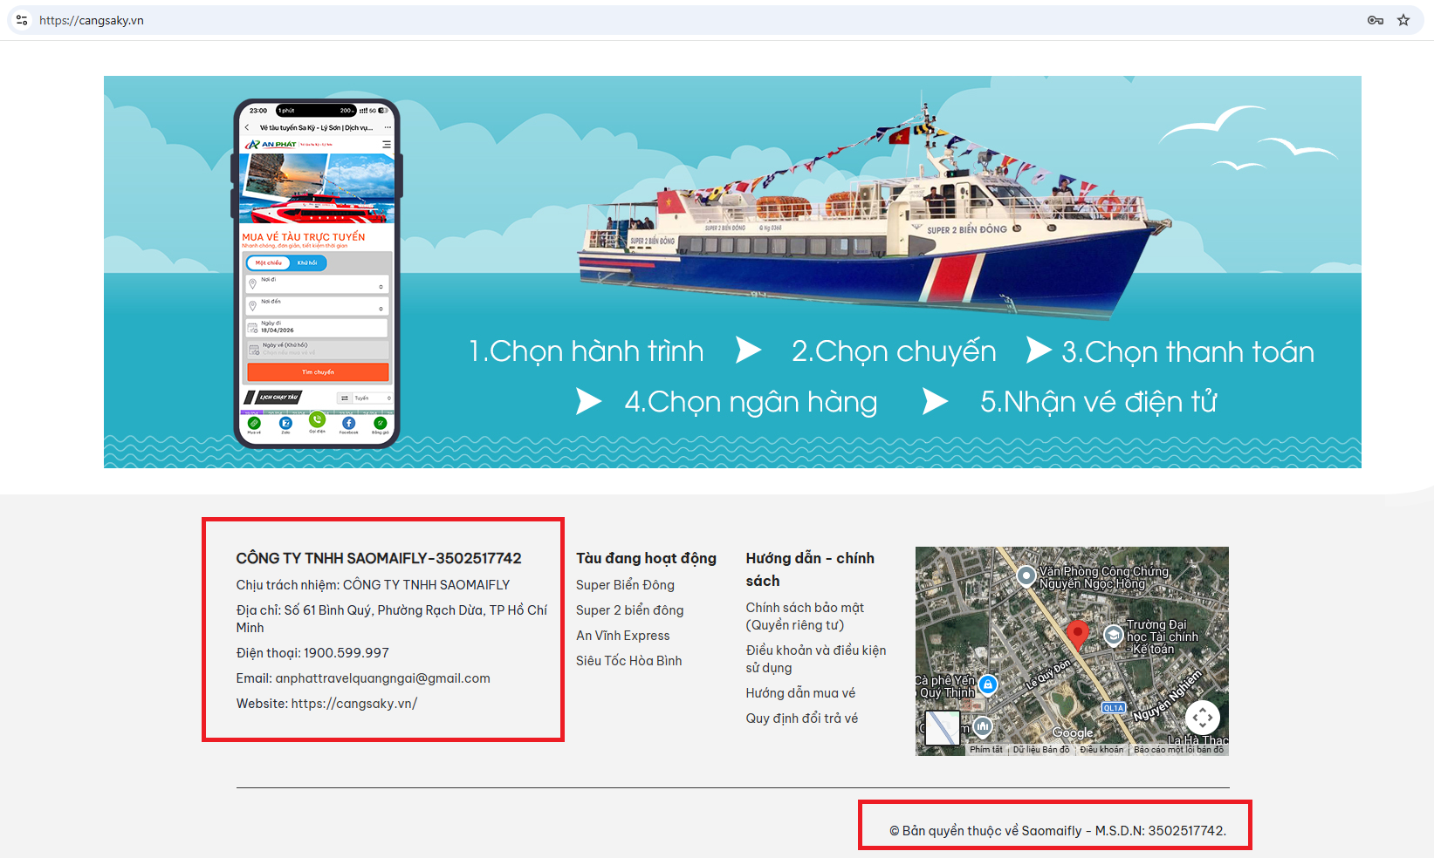The image size is (1434, 858).
Task: Switch map type using the layer thumbnail
Action: 942,728
